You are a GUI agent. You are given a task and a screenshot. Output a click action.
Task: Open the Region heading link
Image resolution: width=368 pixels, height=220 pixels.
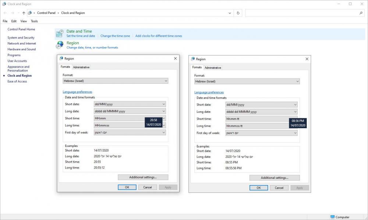click(73, 43)
